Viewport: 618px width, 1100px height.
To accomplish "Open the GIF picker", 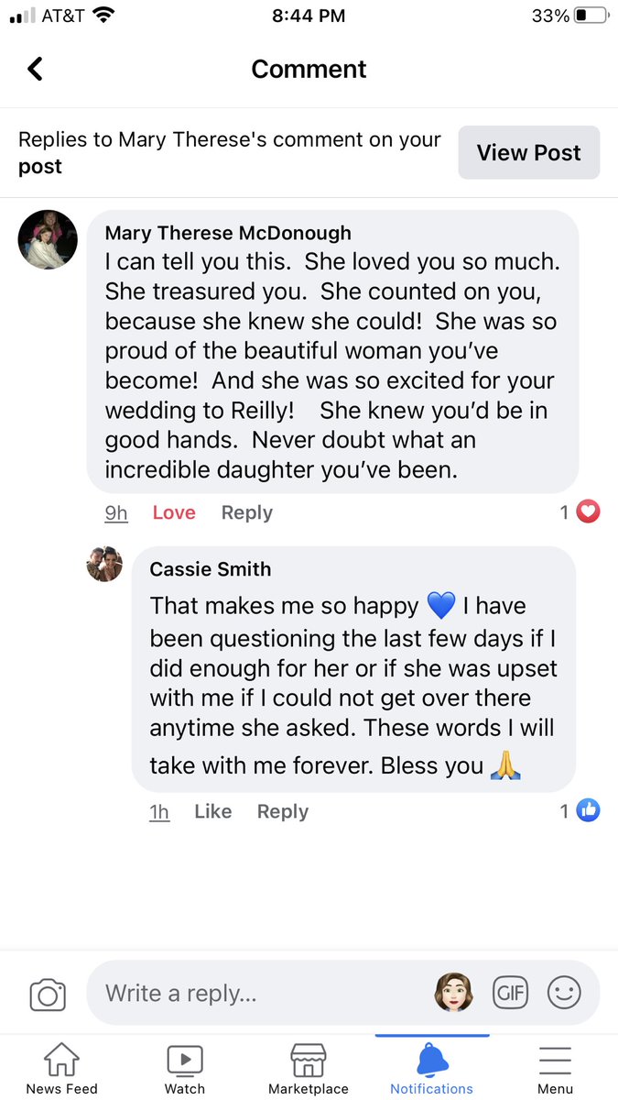I will (509, 993).
